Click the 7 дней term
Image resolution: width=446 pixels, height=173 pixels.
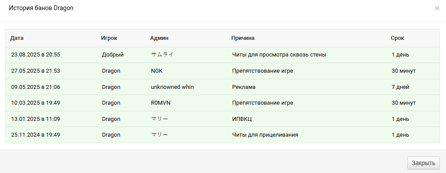400,87
